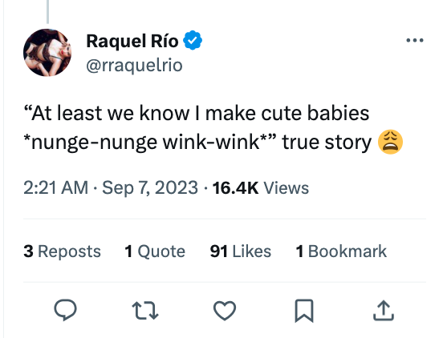Bookmark the tweet using bookmark icon

pos(304,311)
